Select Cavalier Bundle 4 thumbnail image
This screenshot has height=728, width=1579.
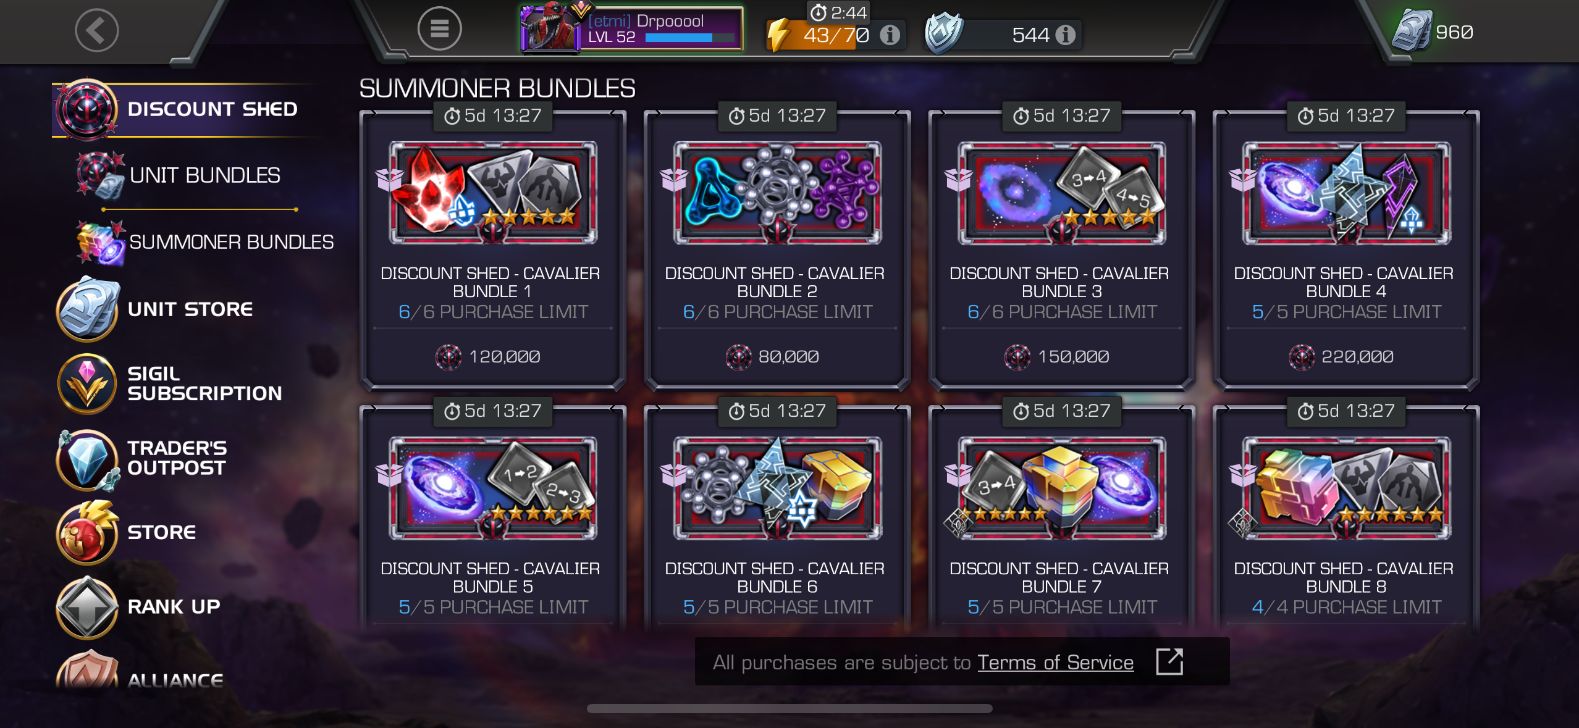click(x=1346, y=193)
